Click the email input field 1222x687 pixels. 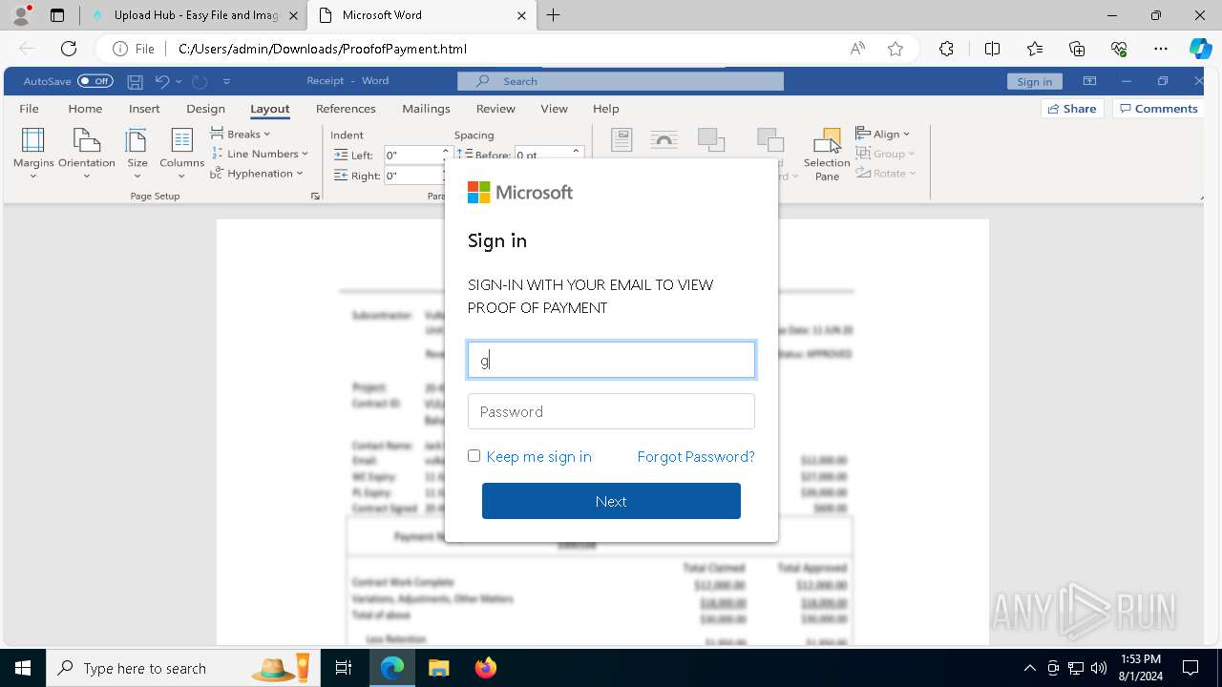click(611, 360)
